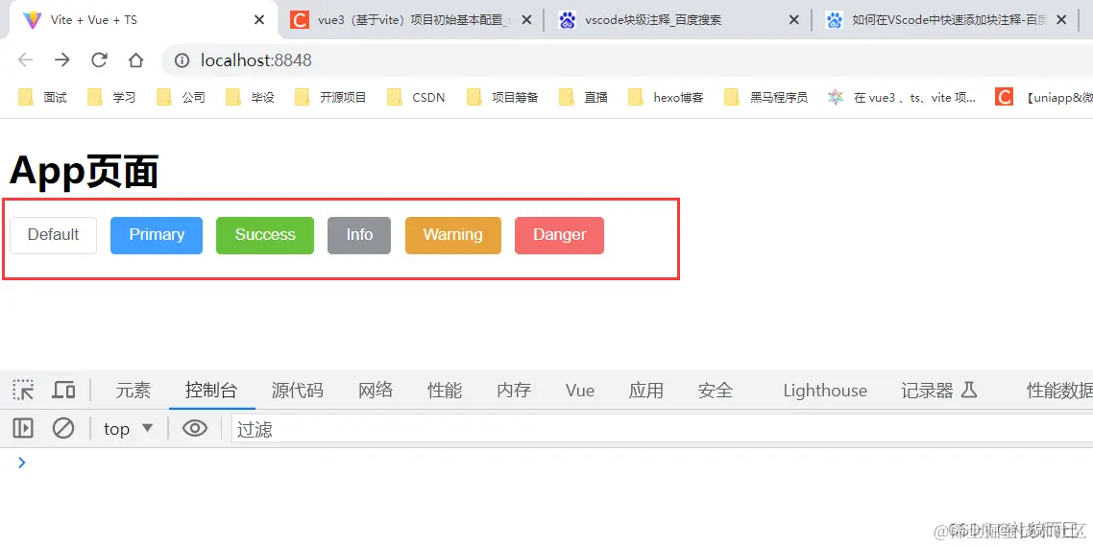Viewport: 1093px width, 547px height.
Task: Close the 如何在VScode中快速添加块注释 tab
Action: 1061,20
